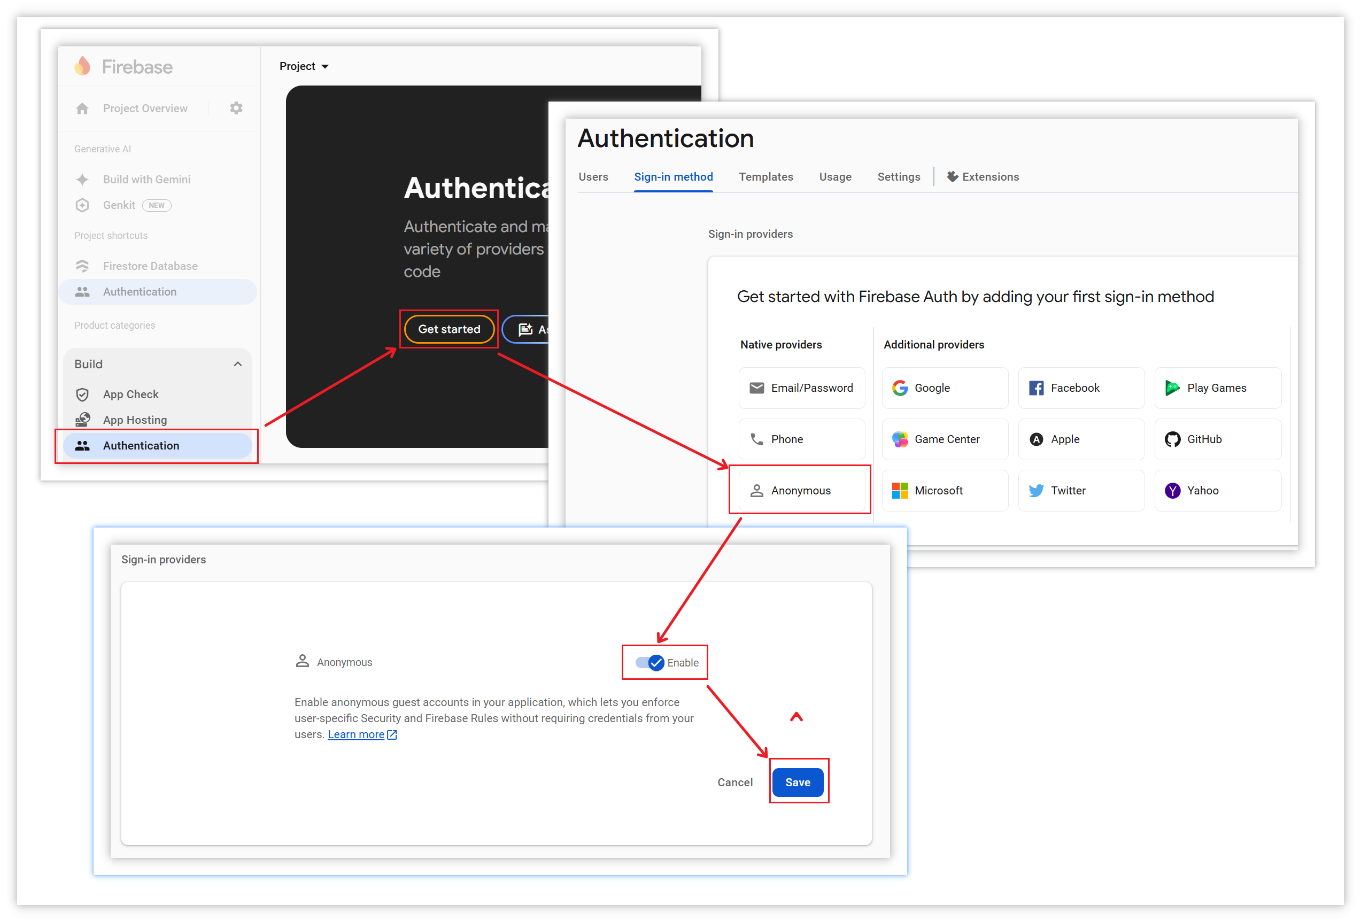
Task: Pick the Play Games provider
Action: click(1217, 388)
